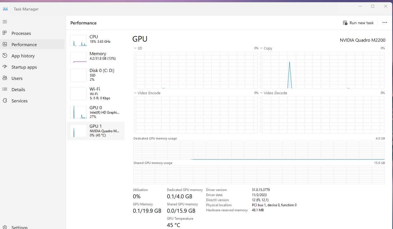Open the Video Decode graph dropdown
Viewport: 393px width, 229px height.
[x=262, y=93]
